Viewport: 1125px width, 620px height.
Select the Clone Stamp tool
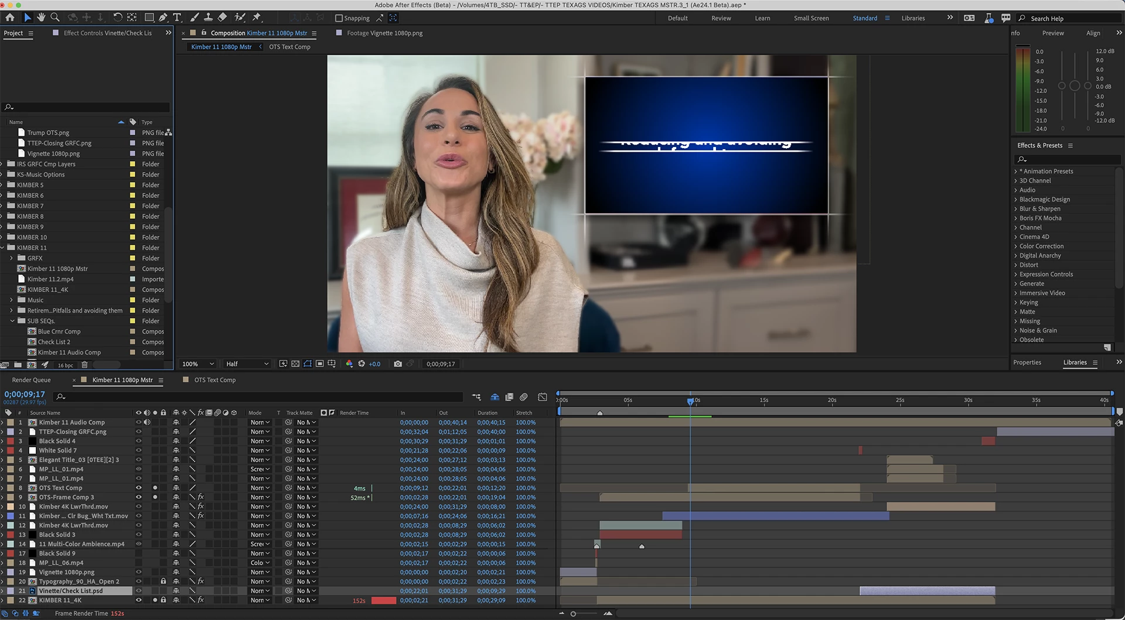pos(208,18)
